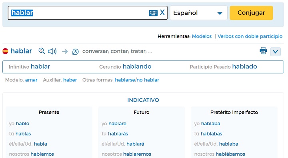Clear the search box with the X
Image resolution: width=288 pixels, height=158 pixels.
point(162,13)
